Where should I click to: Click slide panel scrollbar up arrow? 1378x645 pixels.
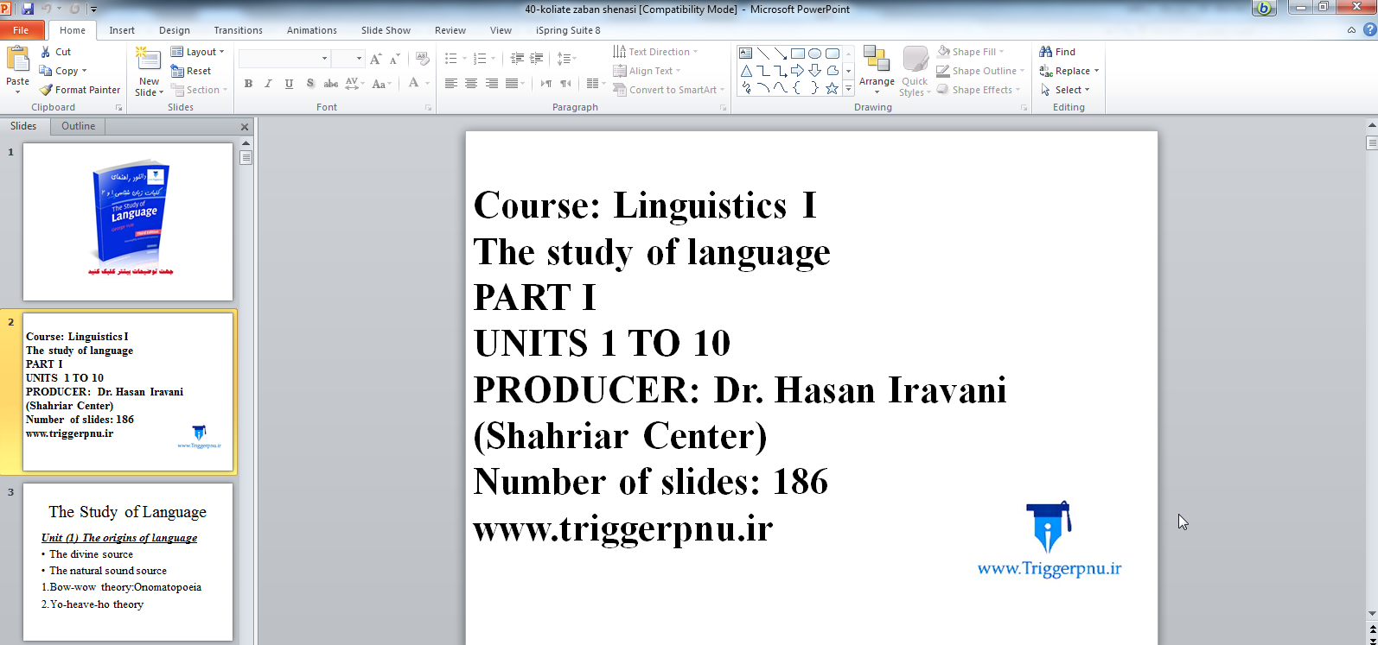[246, 143]
